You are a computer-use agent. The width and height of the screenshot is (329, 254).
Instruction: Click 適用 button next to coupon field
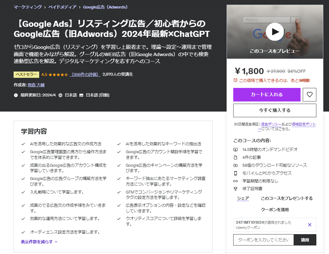pos(305,240)
